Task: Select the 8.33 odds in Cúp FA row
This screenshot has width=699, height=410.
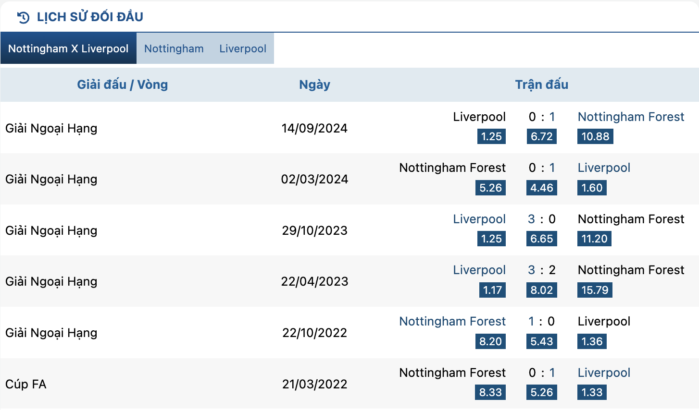Action: (x=490, y=392)
